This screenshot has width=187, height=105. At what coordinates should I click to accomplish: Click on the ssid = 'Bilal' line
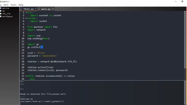coord(36,53)
